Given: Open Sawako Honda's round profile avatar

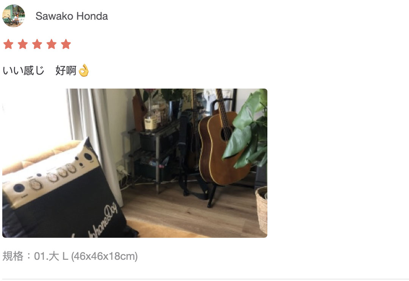Looking at the screenshot, I should point(14,16).
